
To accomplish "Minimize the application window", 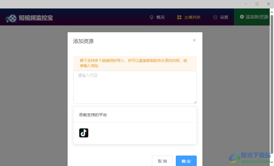I will point(246,4).
